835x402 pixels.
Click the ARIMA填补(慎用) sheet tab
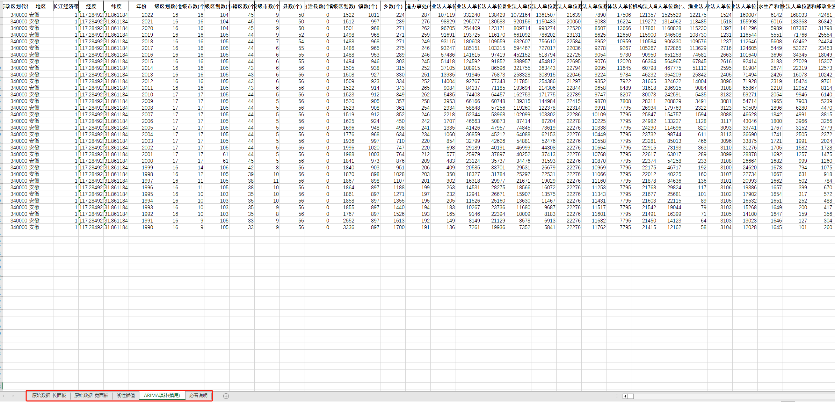click(162, 395)
